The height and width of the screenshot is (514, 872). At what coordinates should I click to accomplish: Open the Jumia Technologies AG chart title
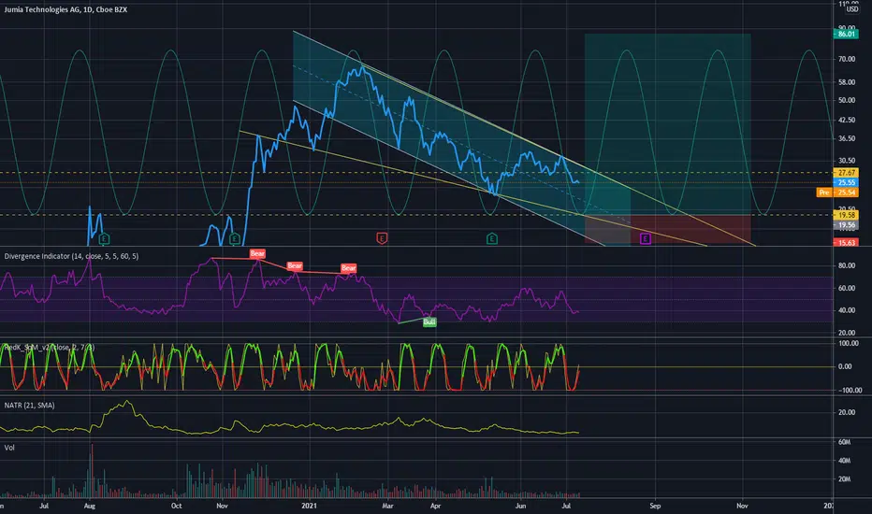tap(65, 9)
